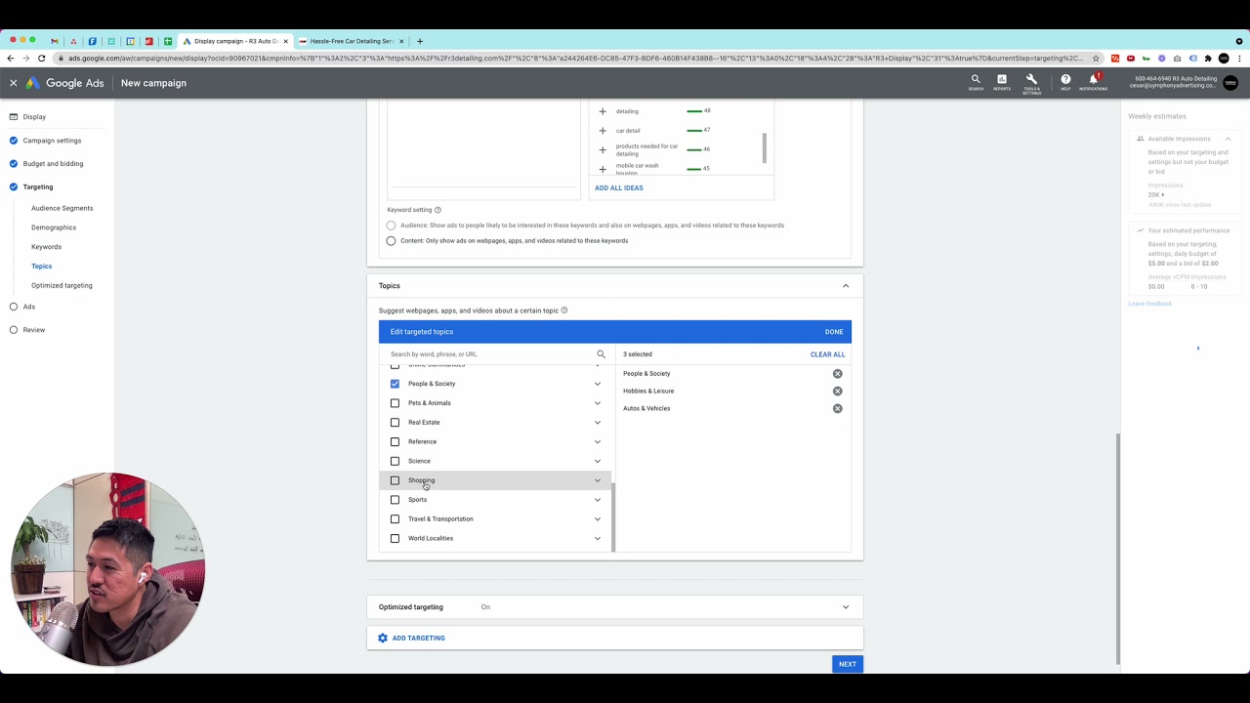Expand Reference subtopics

[x=598, y=442]
